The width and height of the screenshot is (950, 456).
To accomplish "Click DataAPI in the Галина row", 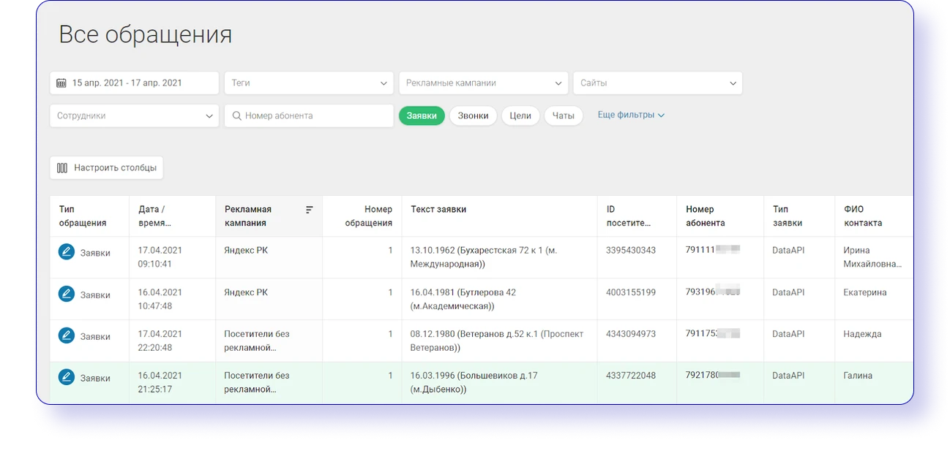I will pyautogui.click(x=788, y=376).
